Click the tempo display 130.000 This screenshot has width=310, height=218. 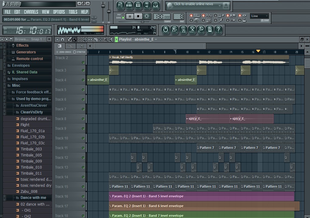[162, 17]
